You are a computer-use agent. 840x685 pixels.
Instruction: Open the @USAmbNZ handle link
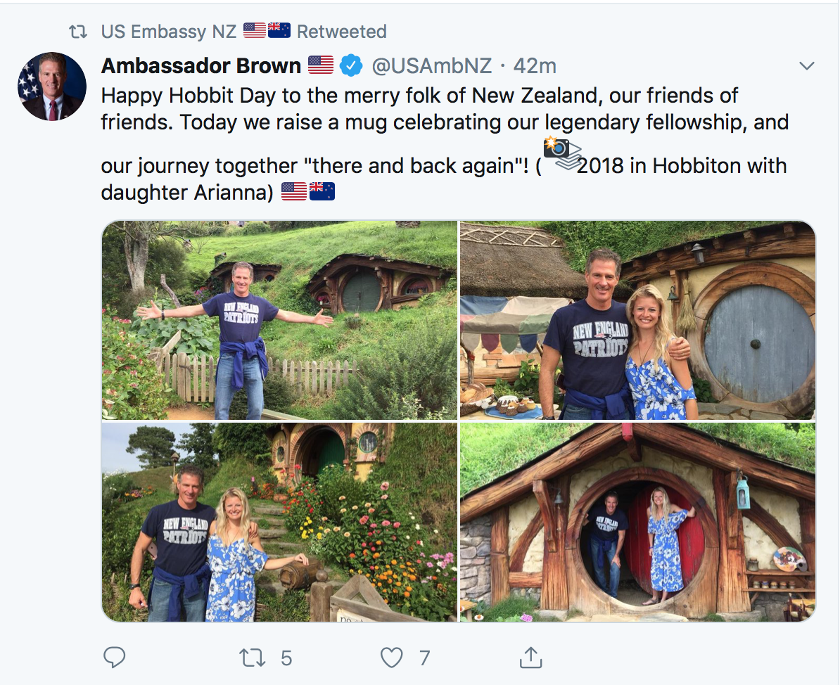(x=433, y=66)
